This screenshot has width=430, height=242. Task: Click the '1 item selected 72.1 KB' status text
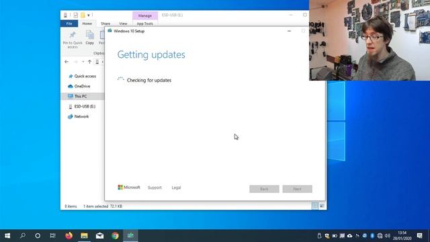103,206
